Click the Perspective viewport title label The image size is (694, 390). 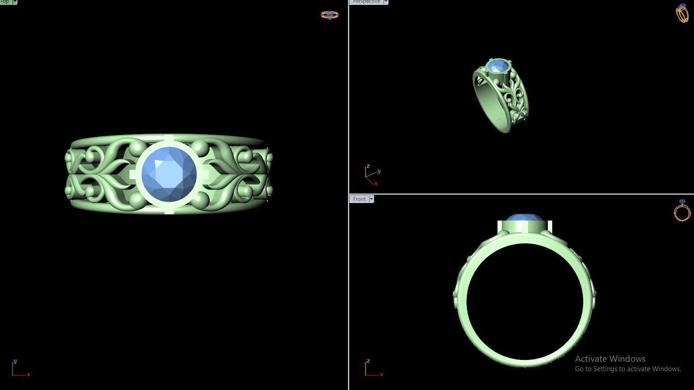(366, 2)
